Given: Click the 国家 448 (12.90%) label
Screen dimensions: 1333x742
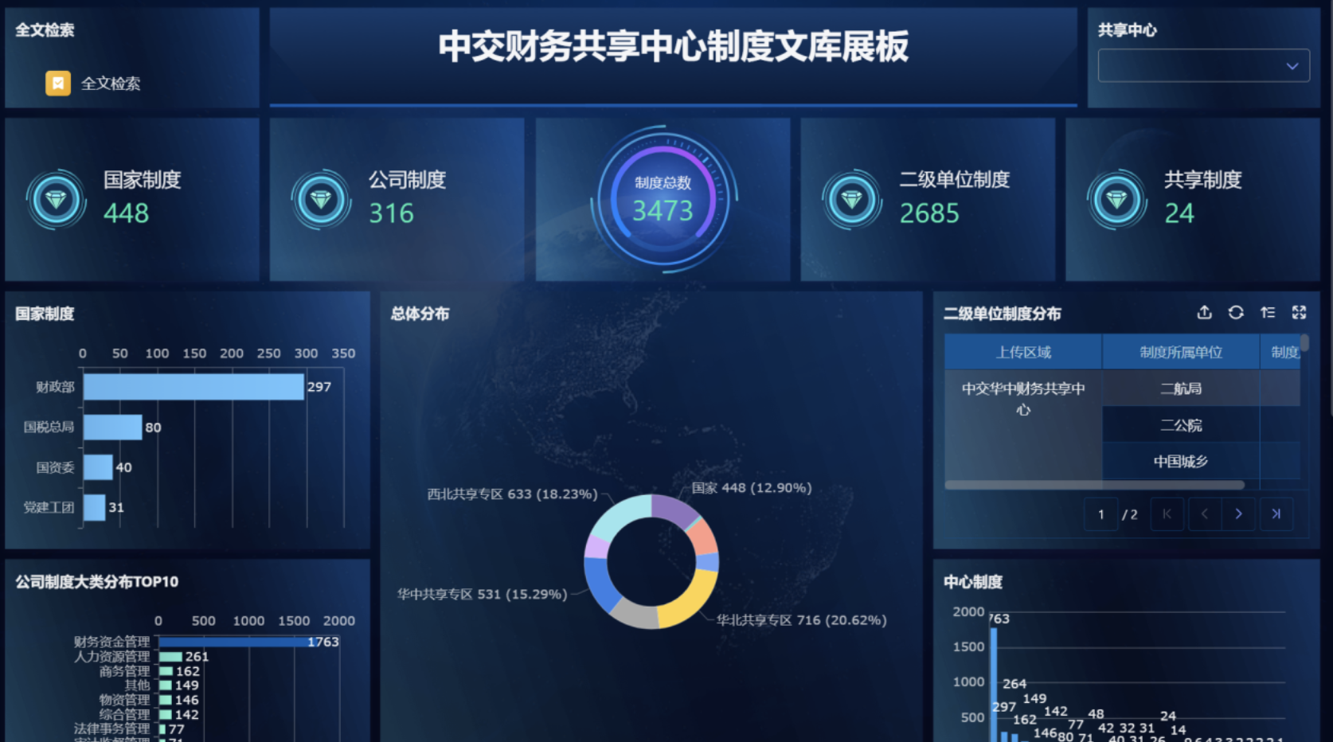Looking at the screenshot, I should [x=752, y=488].
